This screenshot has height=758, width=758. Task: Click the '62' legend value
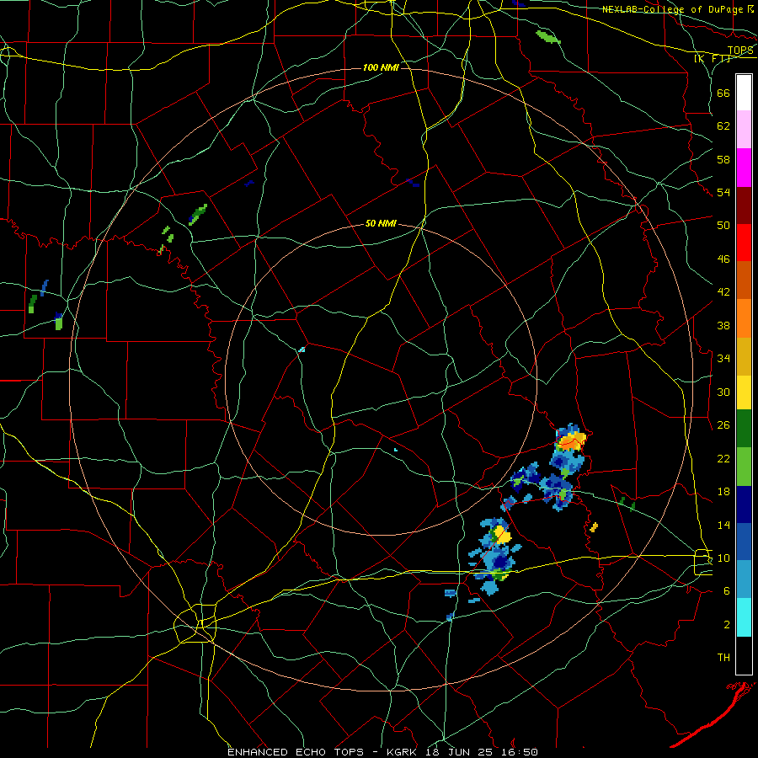(723, 126)
